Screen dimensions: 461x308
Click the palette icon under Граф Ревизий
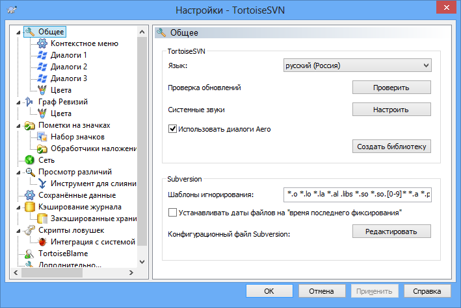click(42, 113)
